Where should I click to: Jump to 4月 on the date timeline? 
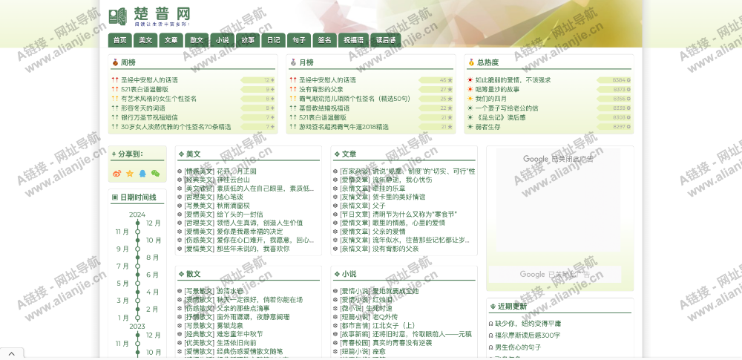click(x=152, y=292)
